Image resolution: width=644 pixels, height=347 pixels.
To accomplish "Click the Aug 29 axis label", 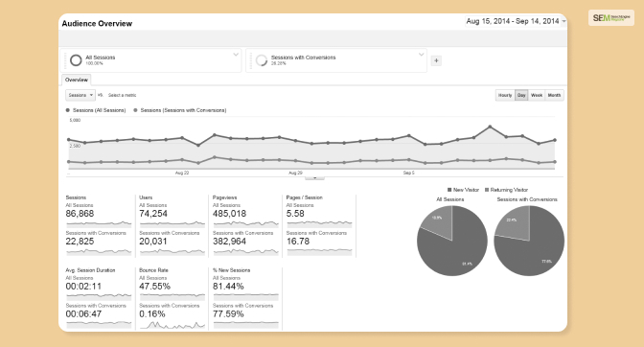I will click(x=295, y=173).
